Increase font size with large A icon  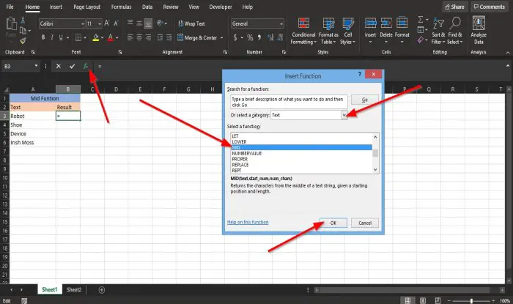(x=107, y=23)
